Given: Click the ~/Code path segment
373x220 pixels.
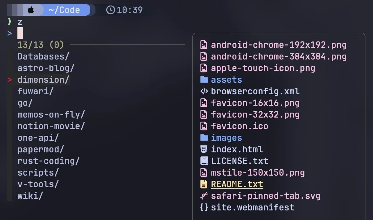Looking at the screenshot, I should [x=64, y=10].
